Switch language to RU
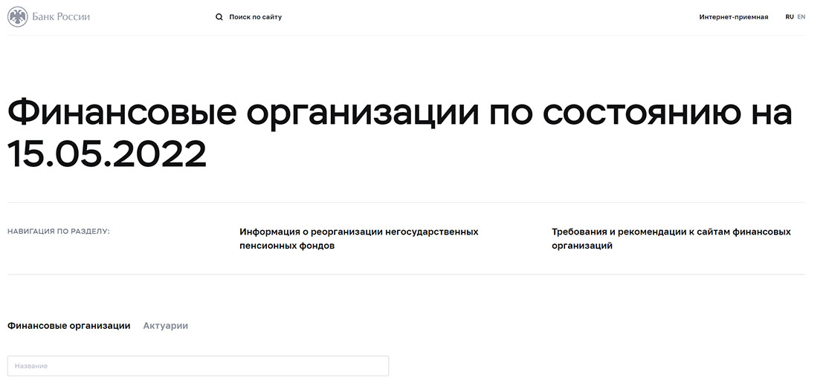 [x=789, y=17]
